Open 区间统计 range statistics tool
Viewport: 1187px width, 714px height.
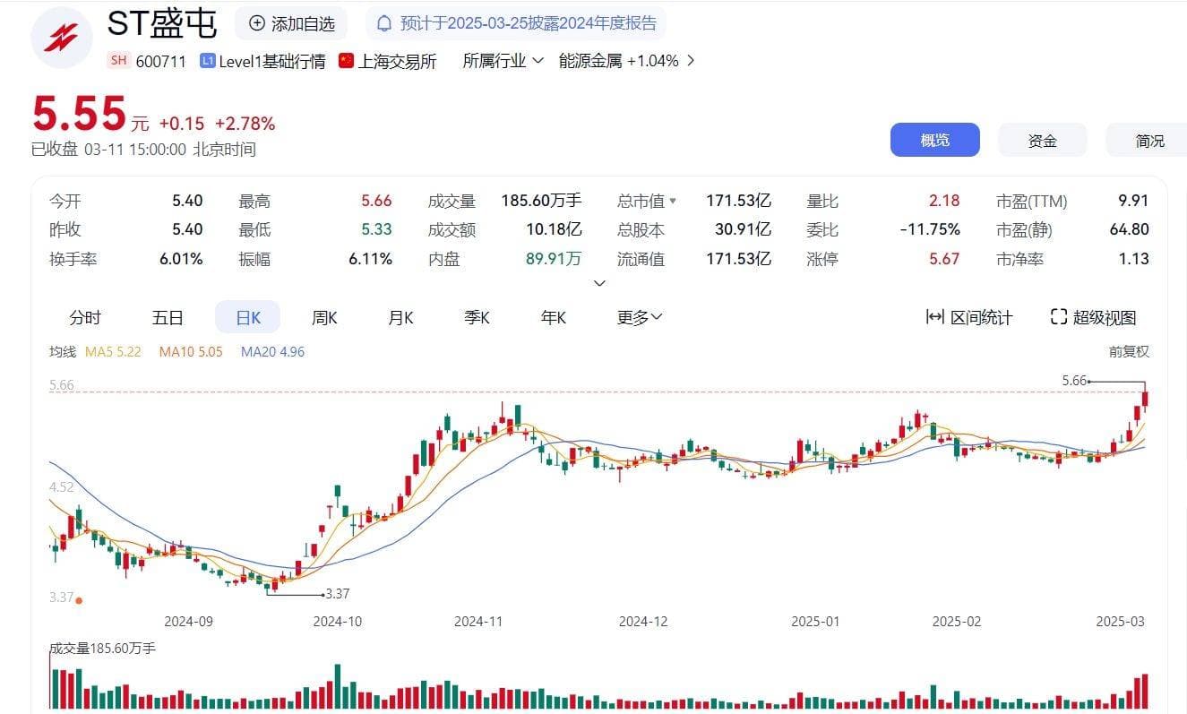[x=969, y=317]
